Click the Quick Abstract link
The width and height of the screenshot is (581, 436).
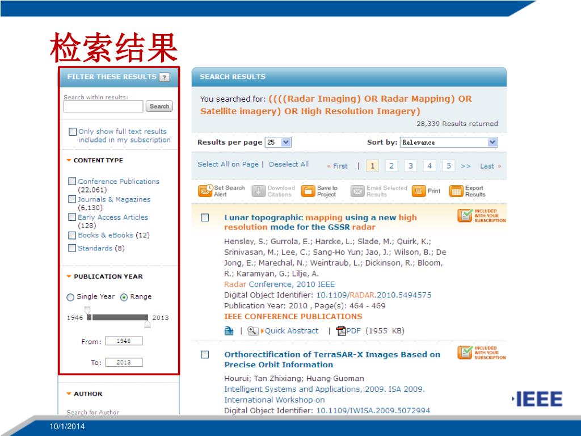(291, 331)
